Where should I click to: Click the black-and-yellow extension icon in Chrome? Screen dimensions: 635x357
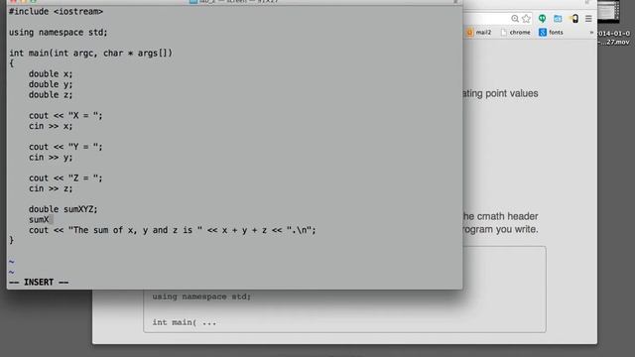[x=573, y=19]
